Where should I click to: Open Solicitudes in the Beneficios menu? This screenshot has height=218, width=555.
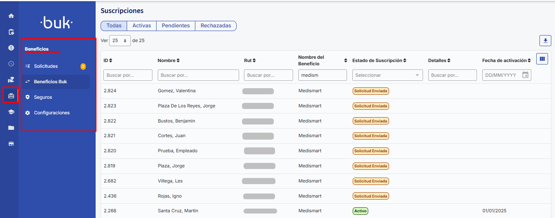[x=46, y=66]
